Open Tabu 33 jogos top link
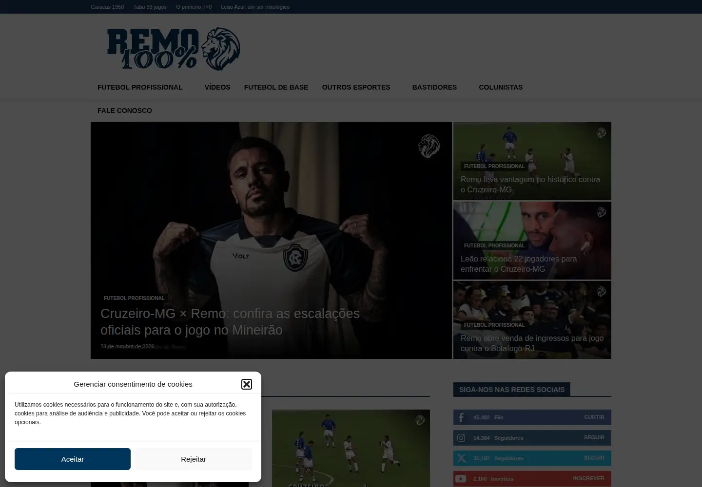Screen dimensions: 702x487 150,7
